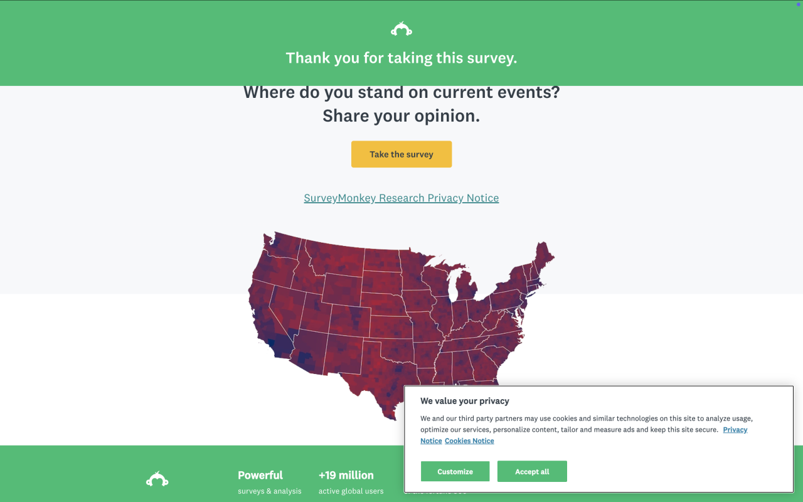Click the Share your opinion text
This screenshot has height=502, width=803.
pyautogui.click(x=401, y=116)
